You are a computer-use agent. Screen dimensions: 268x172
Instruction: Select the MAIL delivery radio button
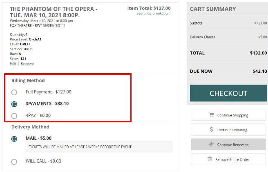click(x=14, y=138)
